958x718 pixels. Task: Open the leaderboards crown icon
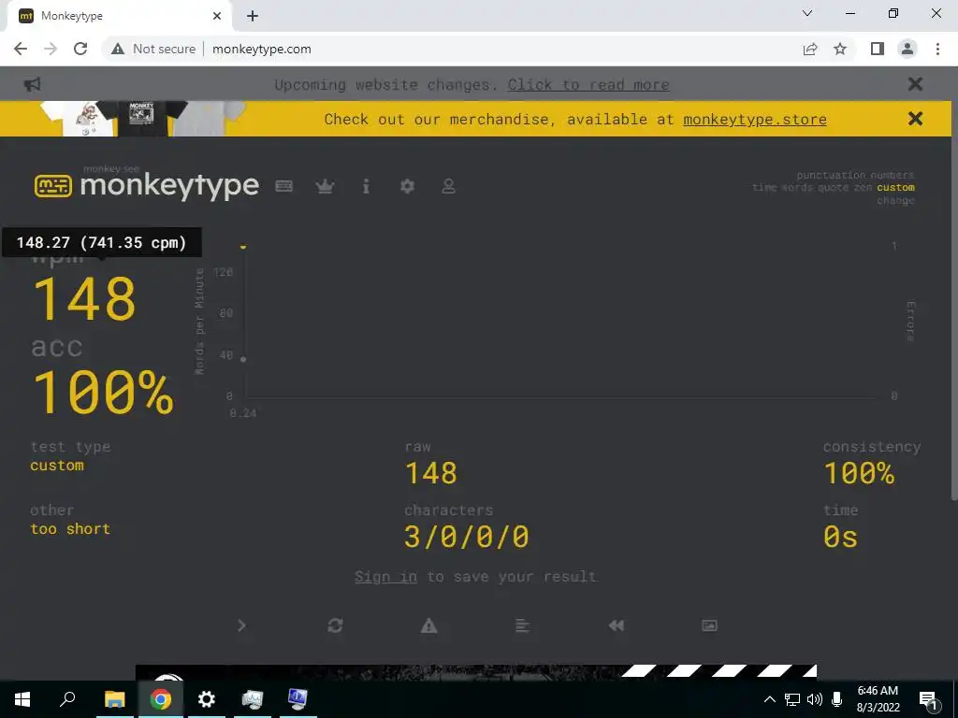pos(325,186)
